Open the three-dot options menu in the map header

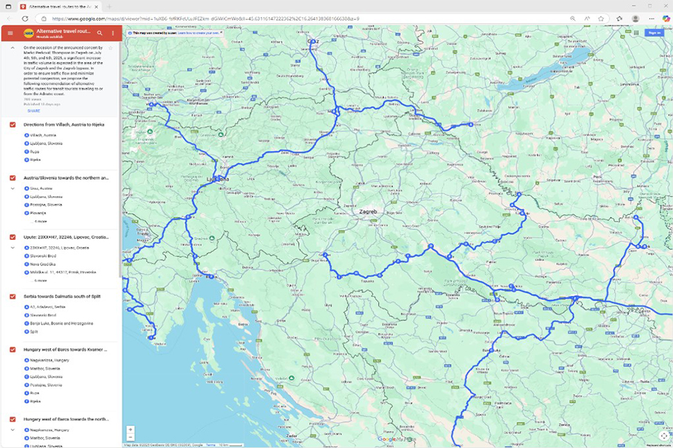click(113, 33)
